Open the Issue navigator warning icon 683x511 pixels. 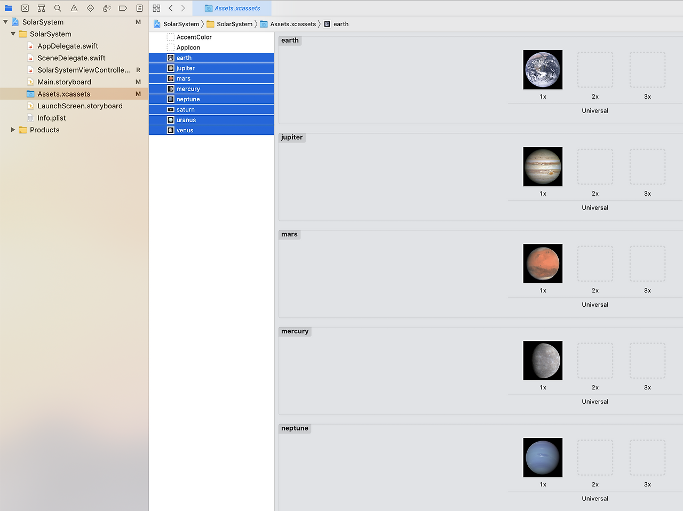74,8
